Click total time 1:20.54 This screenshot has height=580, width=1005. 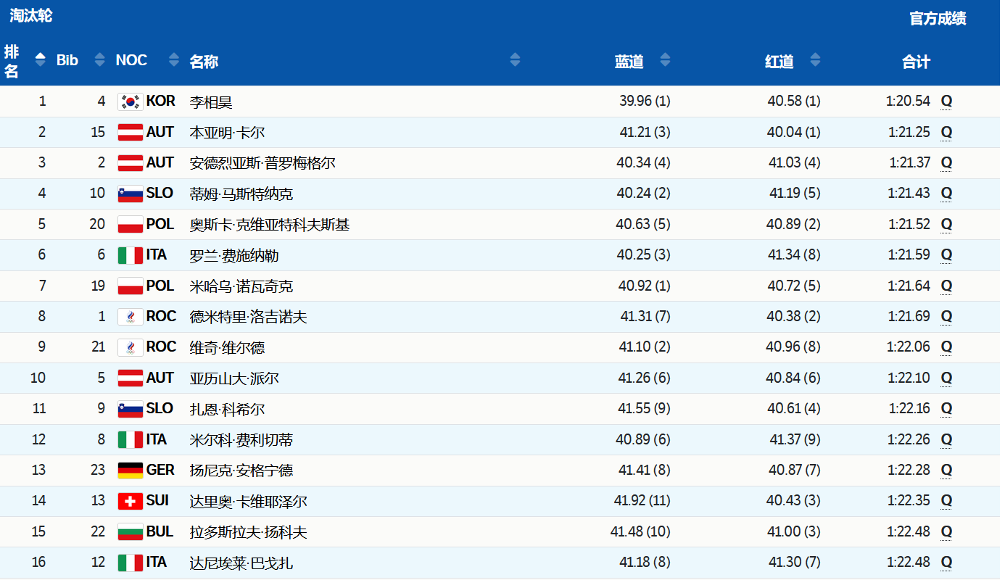click(x=908, y=101)
